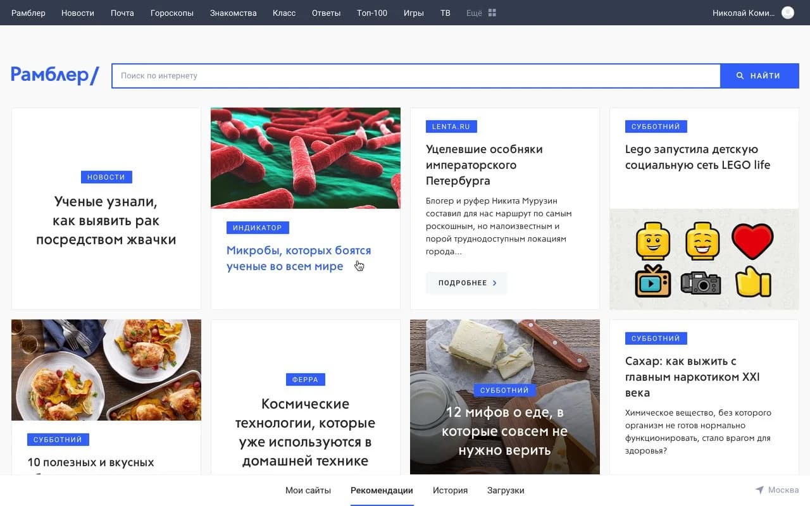Click the ПОДРОБНЕЕ button
Viewport: 810px width, 506px height.
click(467, 283)
